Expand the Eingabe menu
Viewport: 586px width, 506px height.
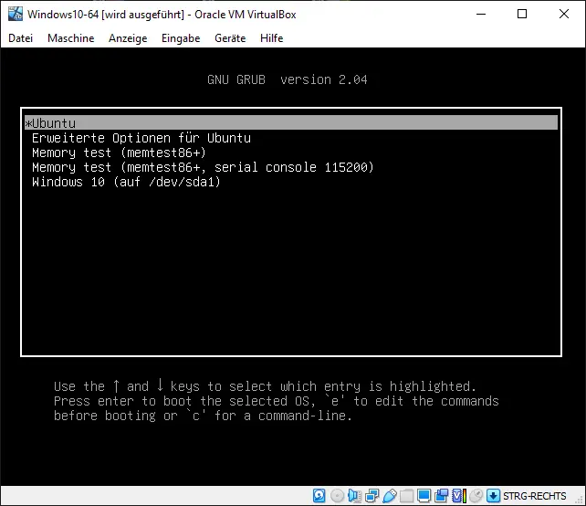pyautogui.click(x=181, y=38)
